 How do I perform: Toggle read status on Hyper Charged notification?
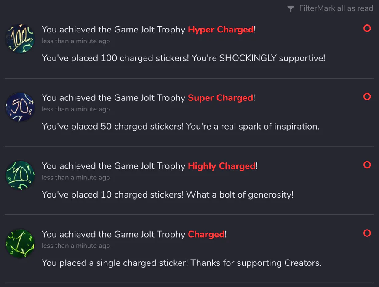pos(367,28)
